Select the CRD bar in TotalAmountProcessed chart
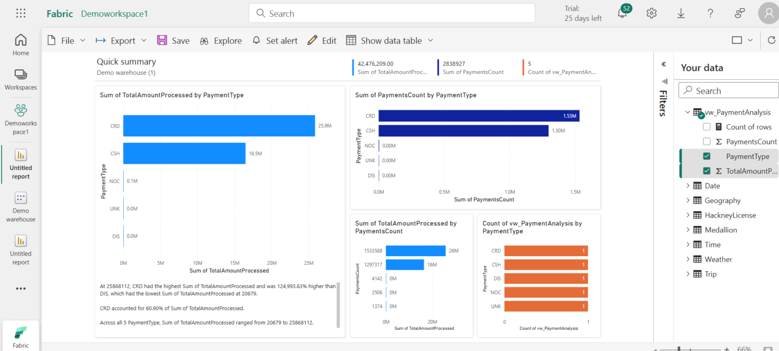The width and height of the screenshot is (779, 351). (x=219, y=126)
